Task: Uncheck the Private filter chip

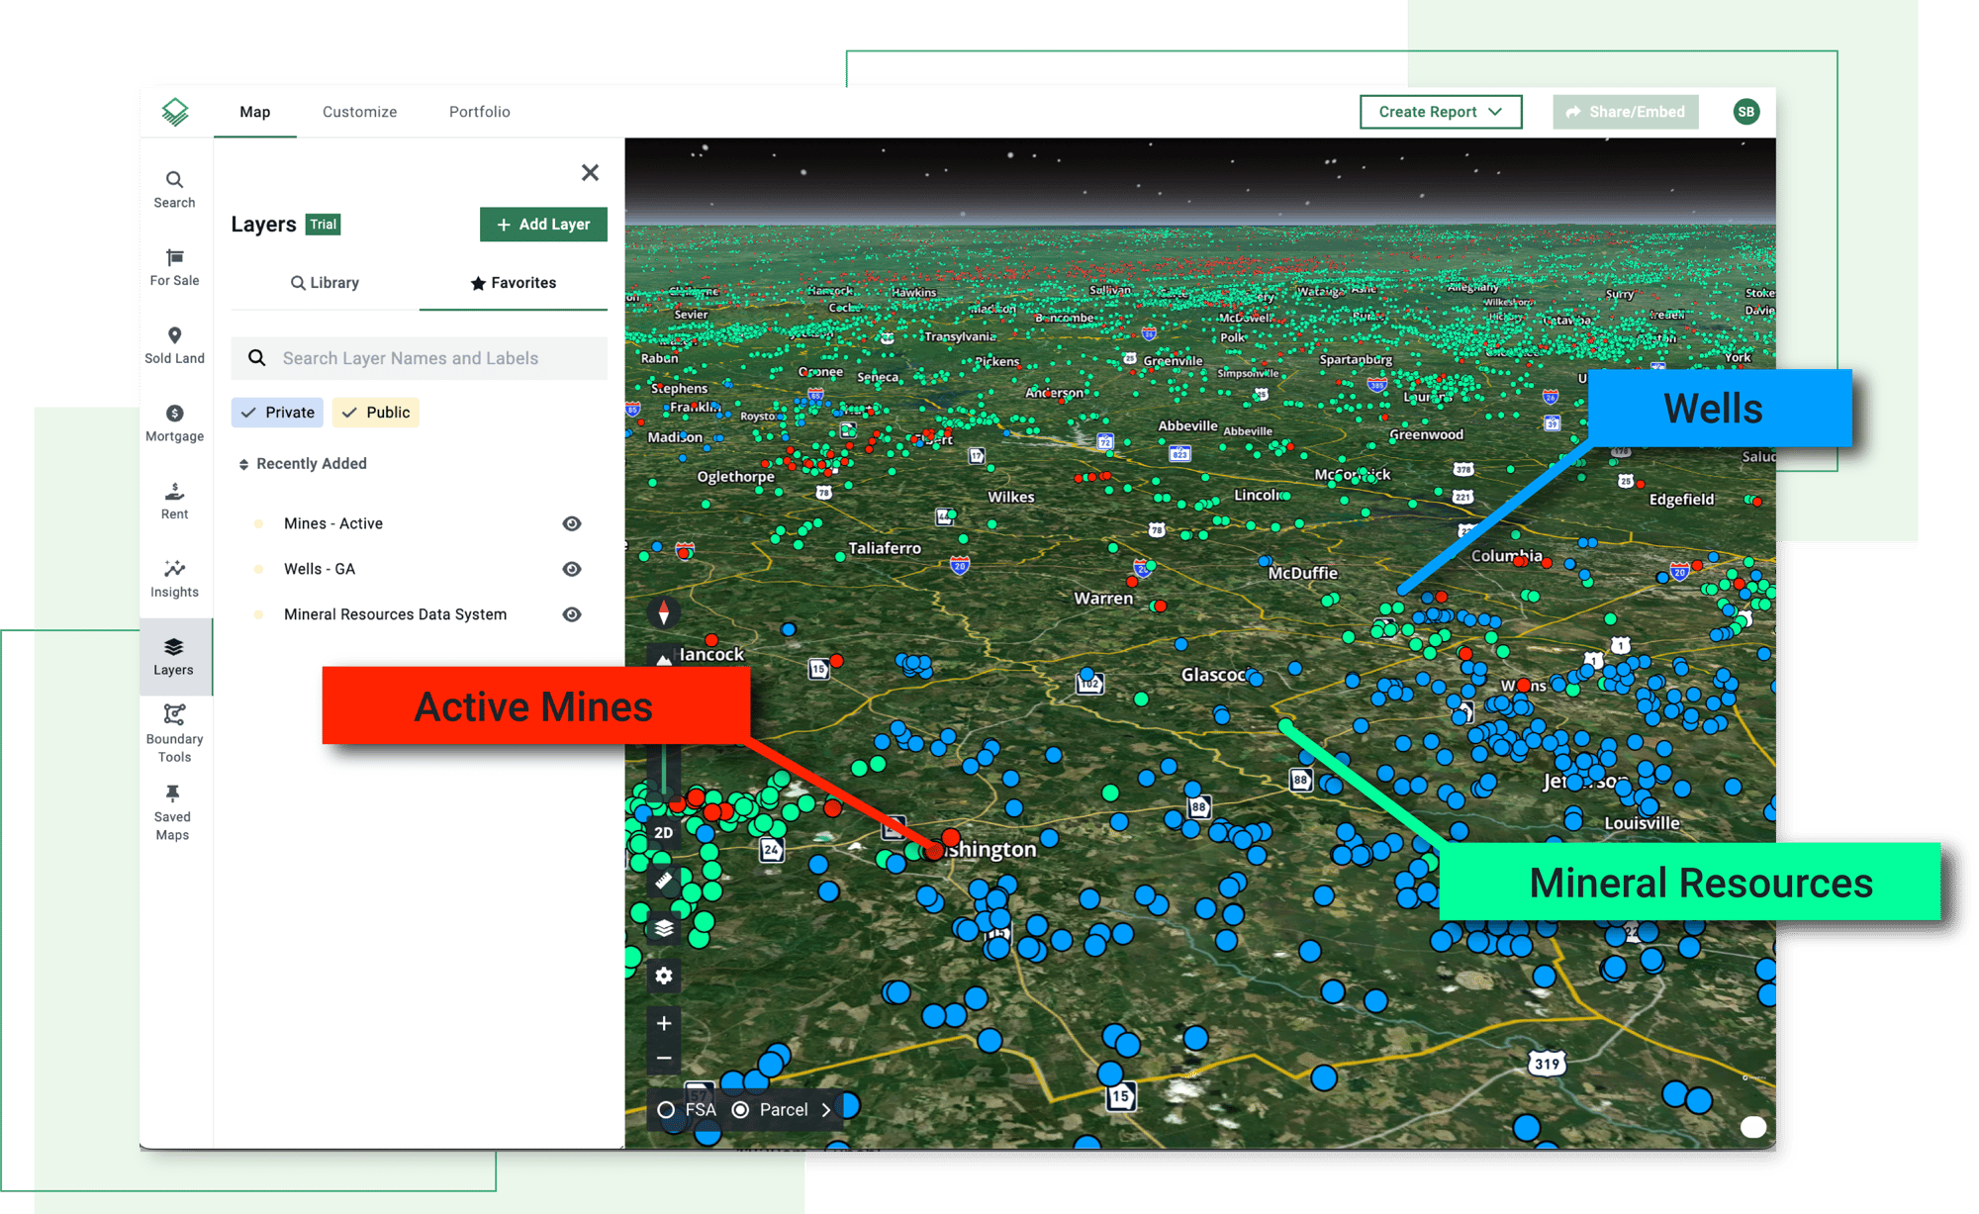Action: tap(277, 413)
